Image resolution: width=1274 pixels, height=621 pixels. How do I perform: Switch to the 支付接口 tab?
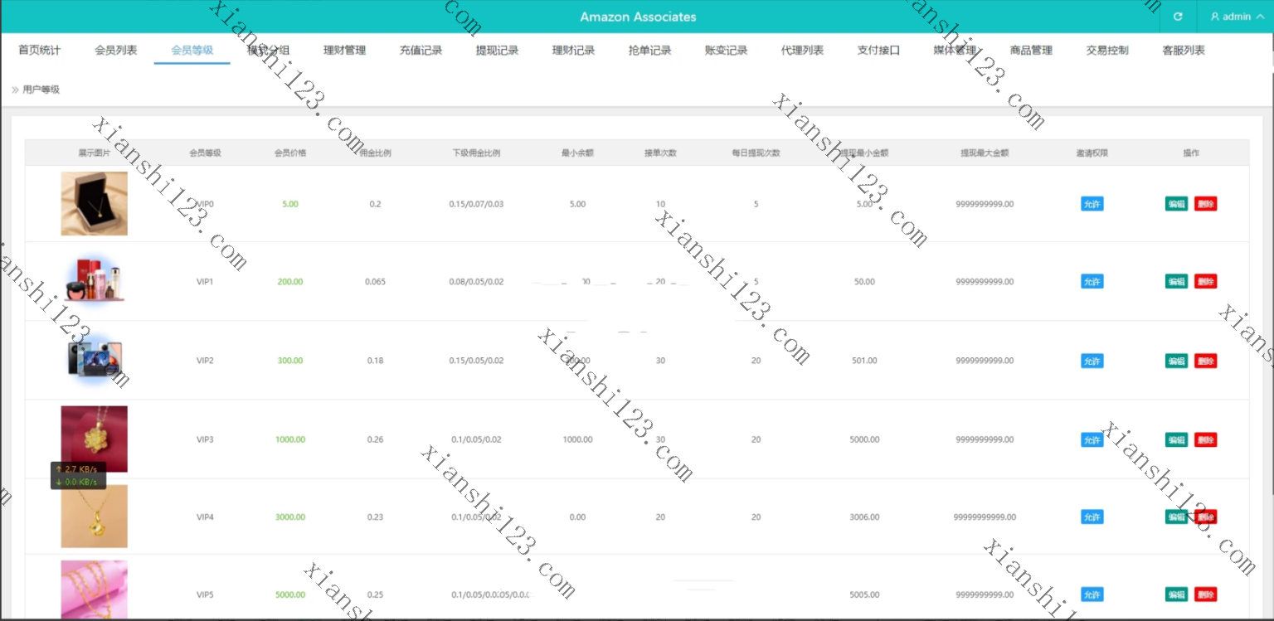pyautogui.click(x=879, y=50)
